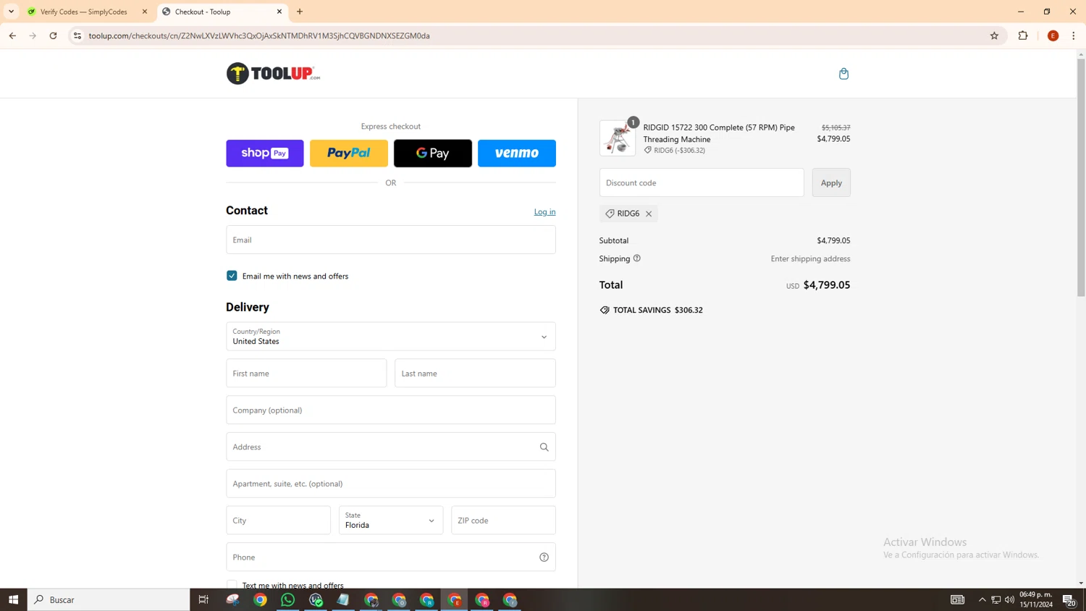
Task: Click Apartment, suite, etc. field
Action: tap(391, 484)
